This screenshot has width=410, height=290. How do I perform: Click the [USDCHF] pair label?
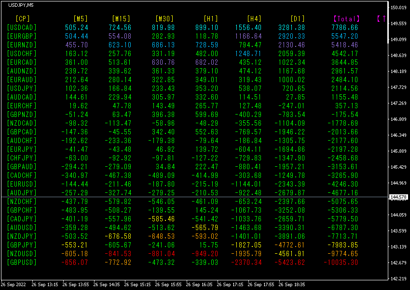[x=22, y=54]
